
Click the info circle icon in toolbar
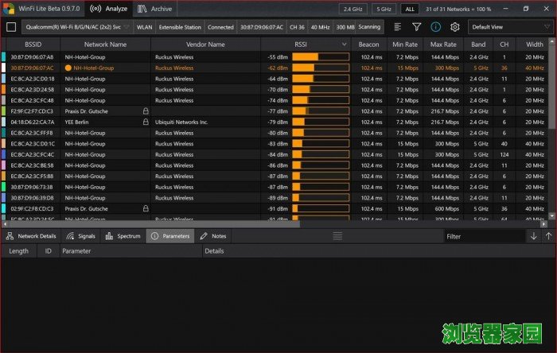pyautogui.click(x=436, y=26)
